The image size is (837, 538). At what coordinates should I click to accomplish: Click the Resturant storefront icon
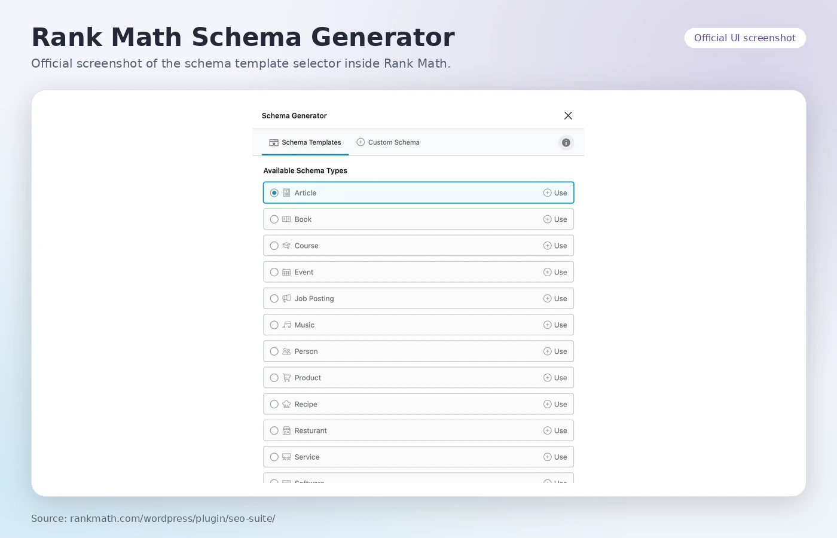tap(286, 430)
